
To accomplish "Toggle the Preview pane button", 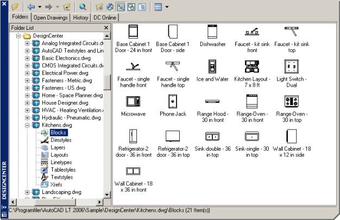I will pos(131,7).
